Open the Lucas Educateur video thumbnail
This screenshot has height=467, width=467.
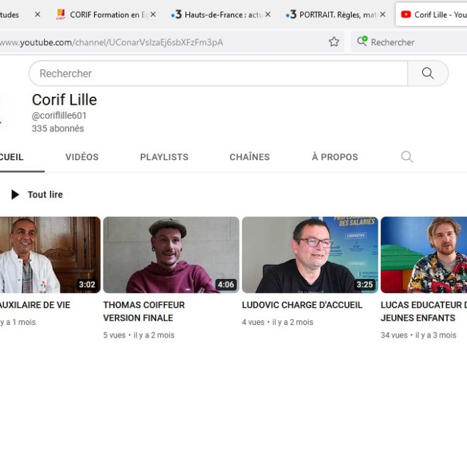424,255
